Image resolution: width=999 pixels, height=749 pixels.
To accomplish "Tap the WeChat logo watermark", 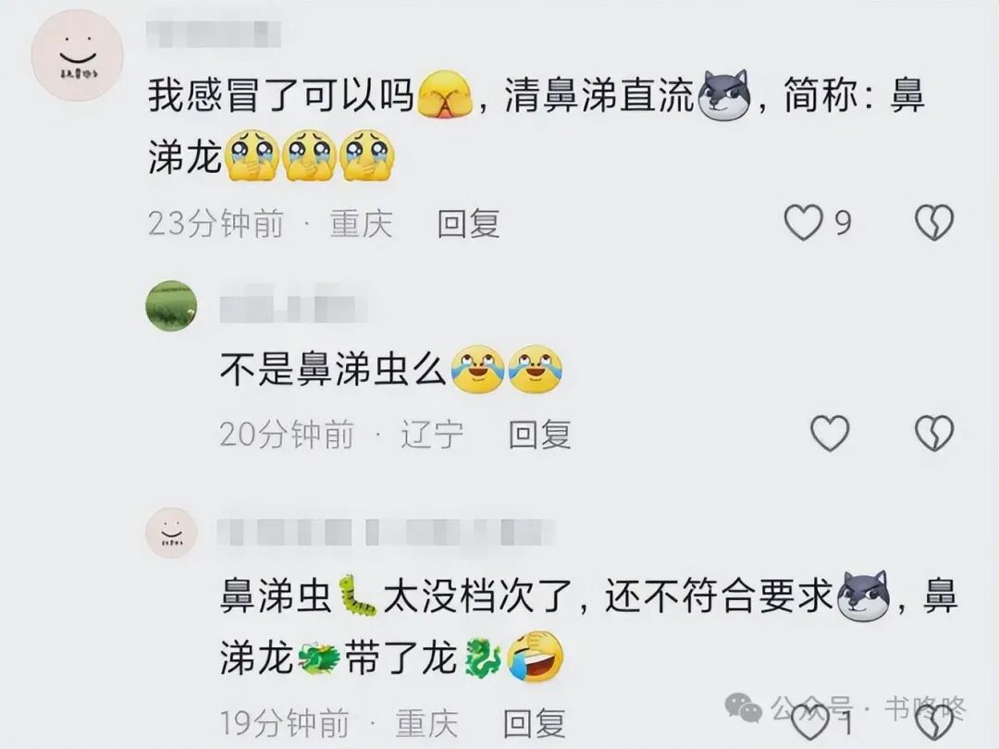I will coord(743,707).
